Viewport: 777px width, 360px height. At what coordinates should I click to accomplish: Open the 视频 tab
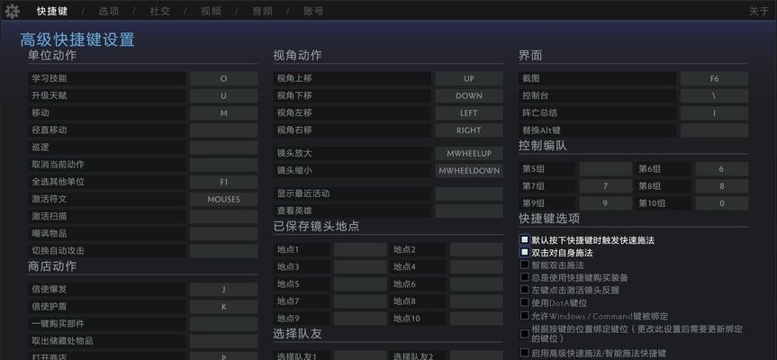211,11
